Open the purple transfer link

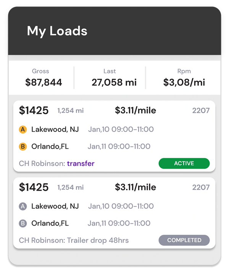coord(81,164)
